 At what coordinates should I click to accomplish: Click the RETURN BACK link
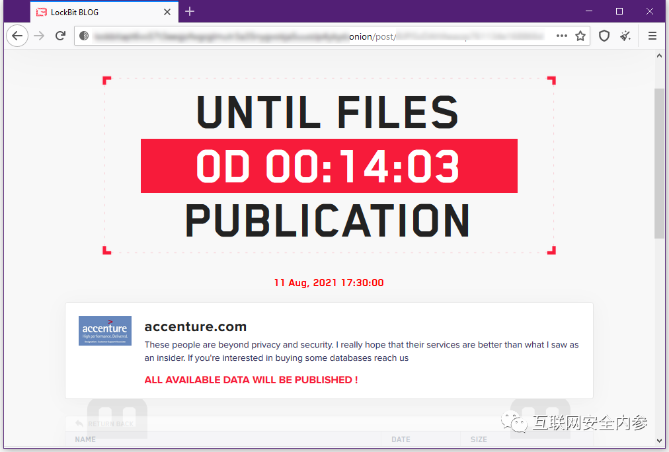104,424
